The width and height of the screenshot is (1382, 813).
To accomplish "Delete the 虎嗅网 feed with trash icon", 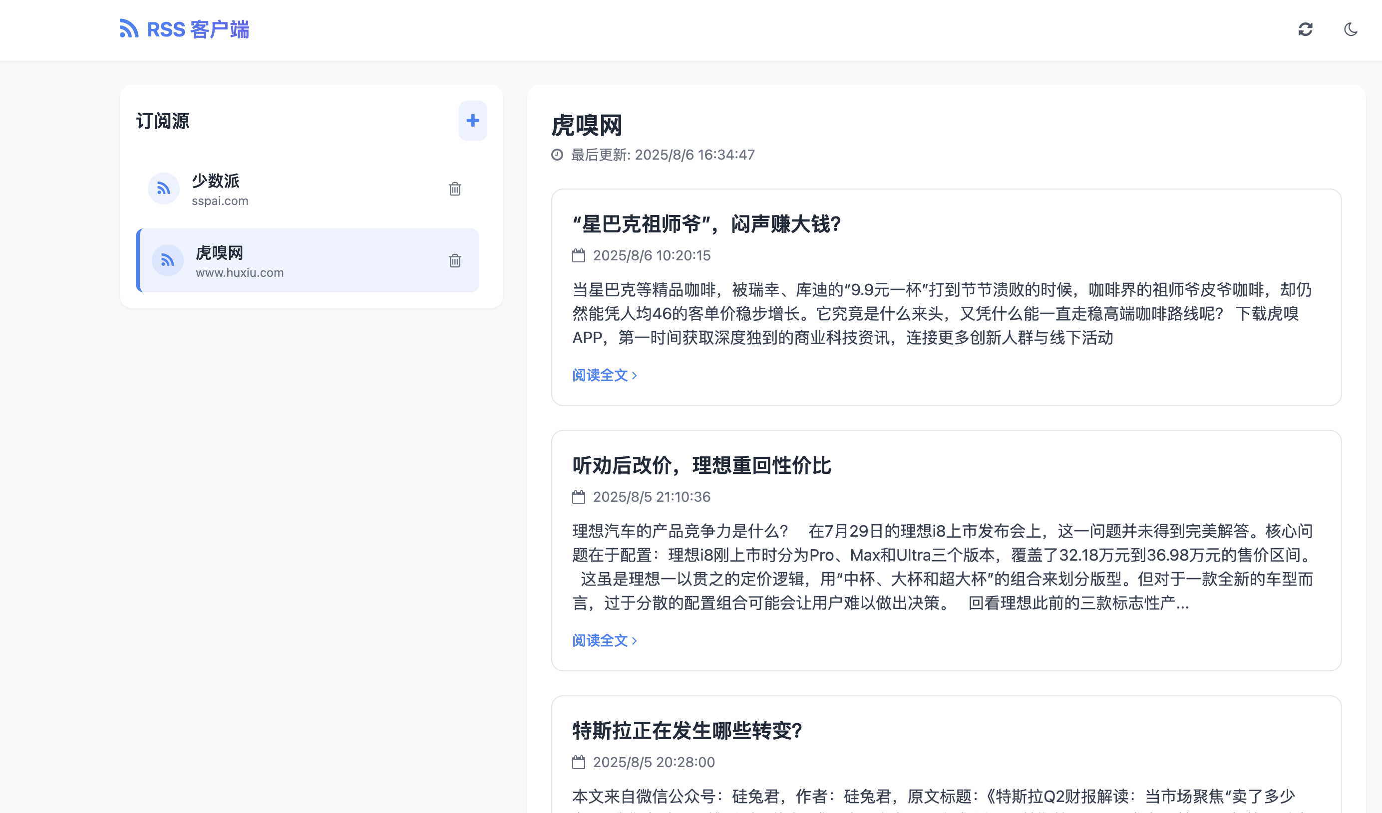I will point(455,261).
